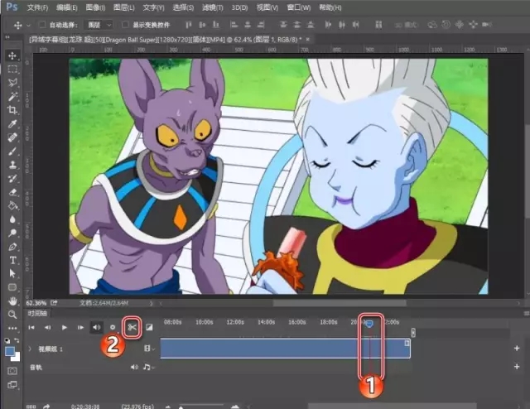
Task: Click the foreground blue color swatch
Action: pos(10,352)
